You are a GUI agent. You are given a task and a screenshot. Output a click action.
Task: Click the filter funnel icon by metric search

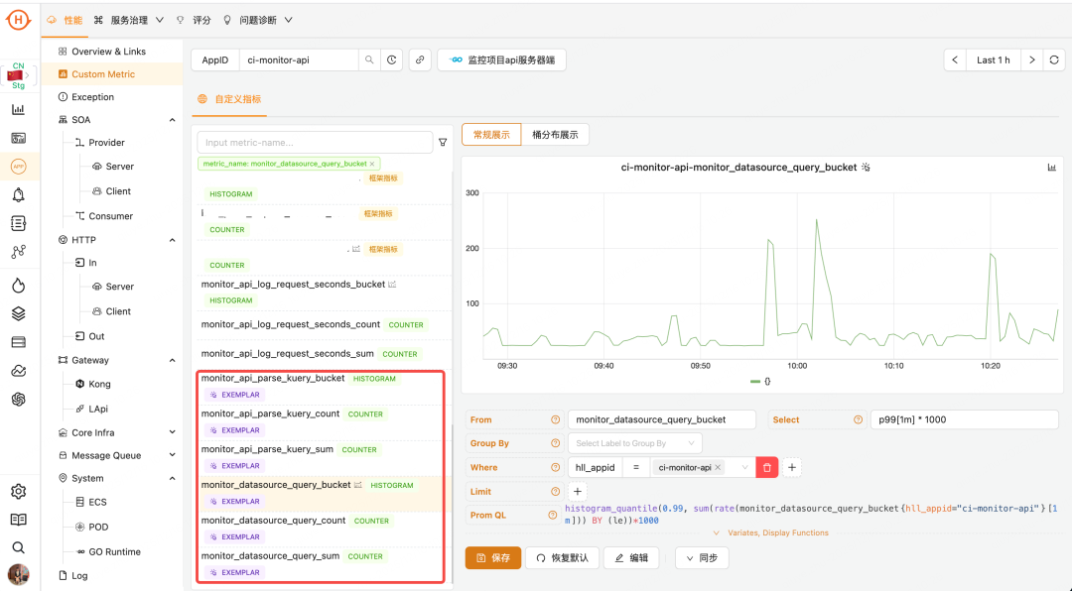(443, 142)
